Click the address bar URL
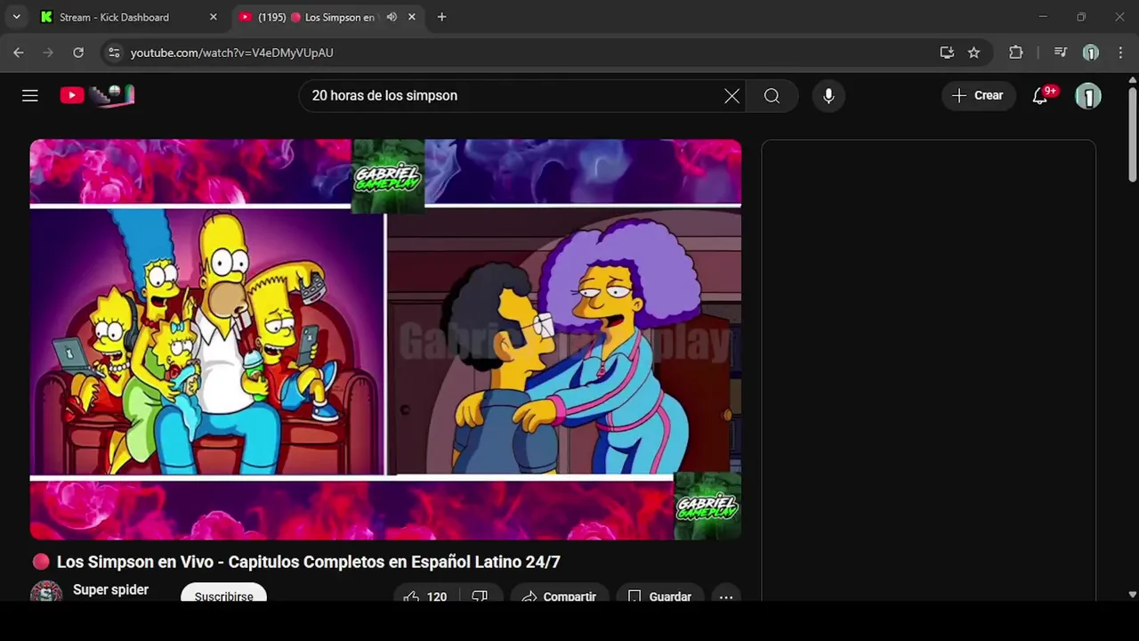 click(x=232, y=53)
